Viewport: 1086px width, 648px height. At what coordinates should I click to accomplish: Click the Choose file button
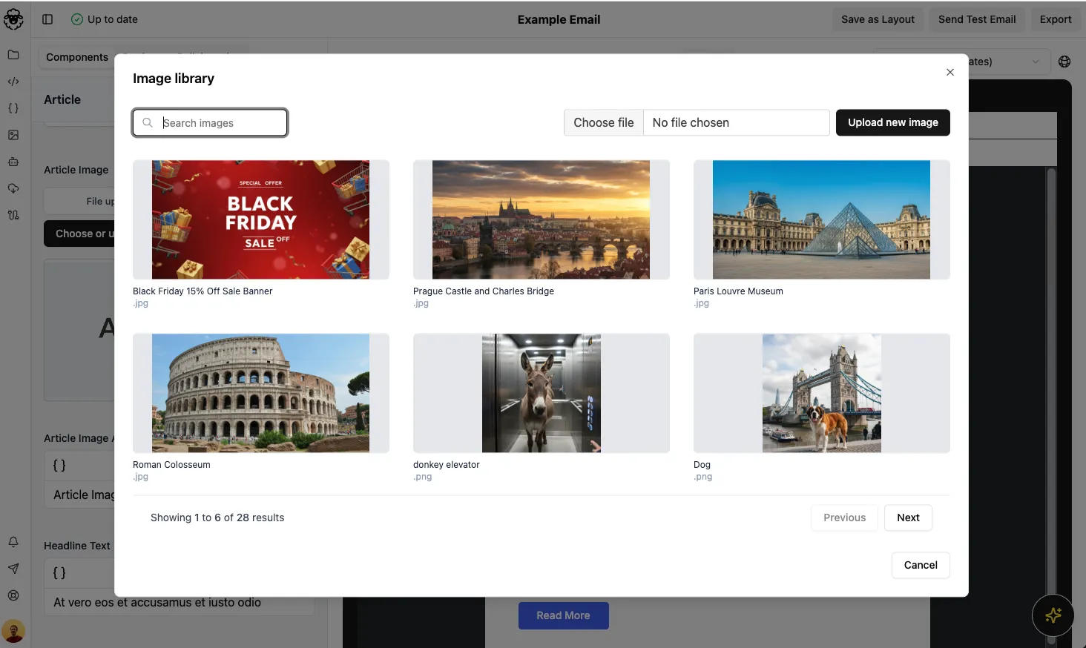pyautogui.click(x=603, y=122)
